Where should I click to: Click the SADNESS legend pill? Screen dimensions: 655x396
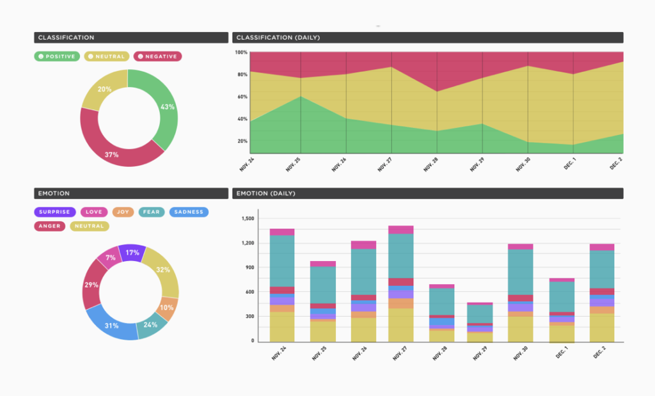coord(189,212)
